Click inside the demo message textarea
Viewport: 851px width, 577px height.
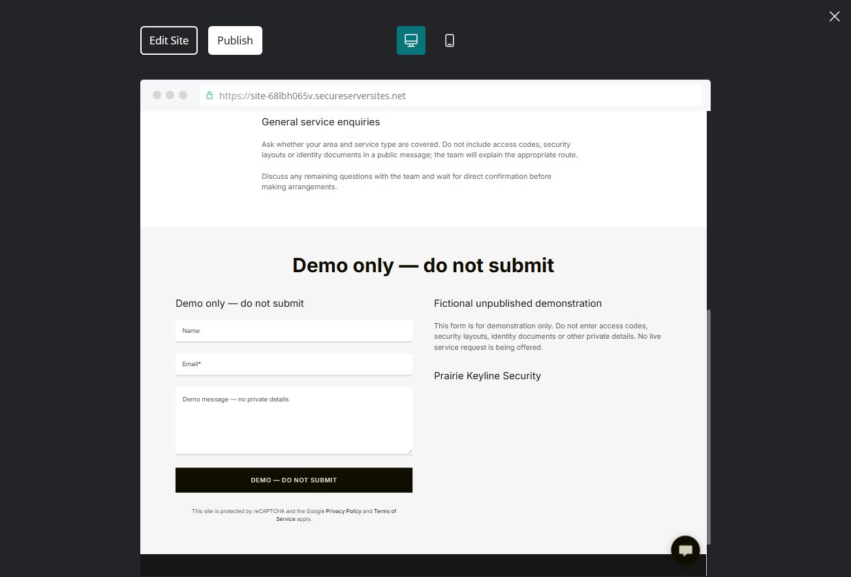tap(294, 420)
